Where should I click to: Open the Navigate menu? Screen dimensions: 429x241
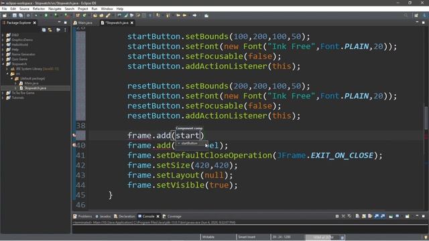[55, 9]
